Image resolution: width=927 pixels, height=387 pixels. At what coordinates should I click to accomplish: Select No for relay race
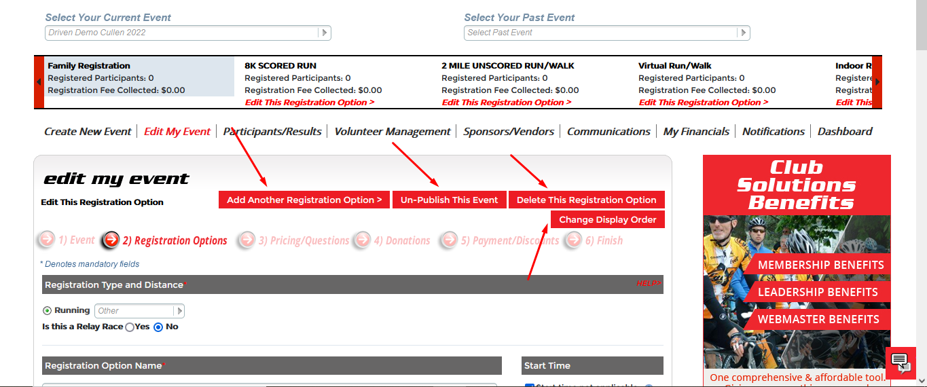point(158,327)
